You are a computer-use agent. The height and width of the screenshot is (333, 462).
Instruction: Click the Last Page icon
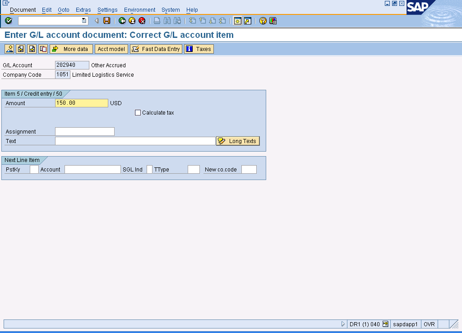click(222, 21)
